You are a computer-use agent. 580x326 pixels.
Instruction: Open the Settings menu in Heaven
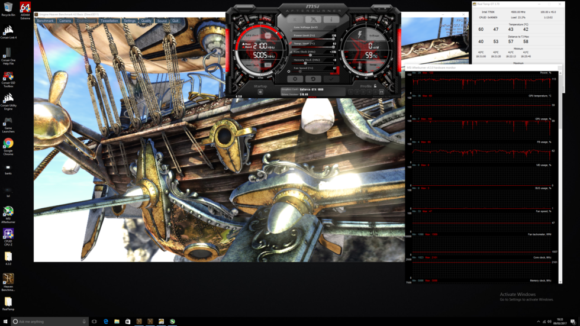pos(130,21)
